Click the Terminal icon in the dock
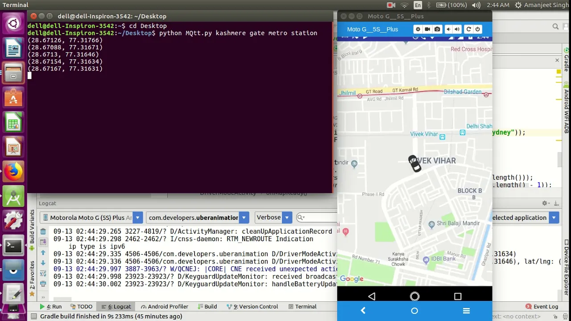571x321 pixels. pos(13,246)
